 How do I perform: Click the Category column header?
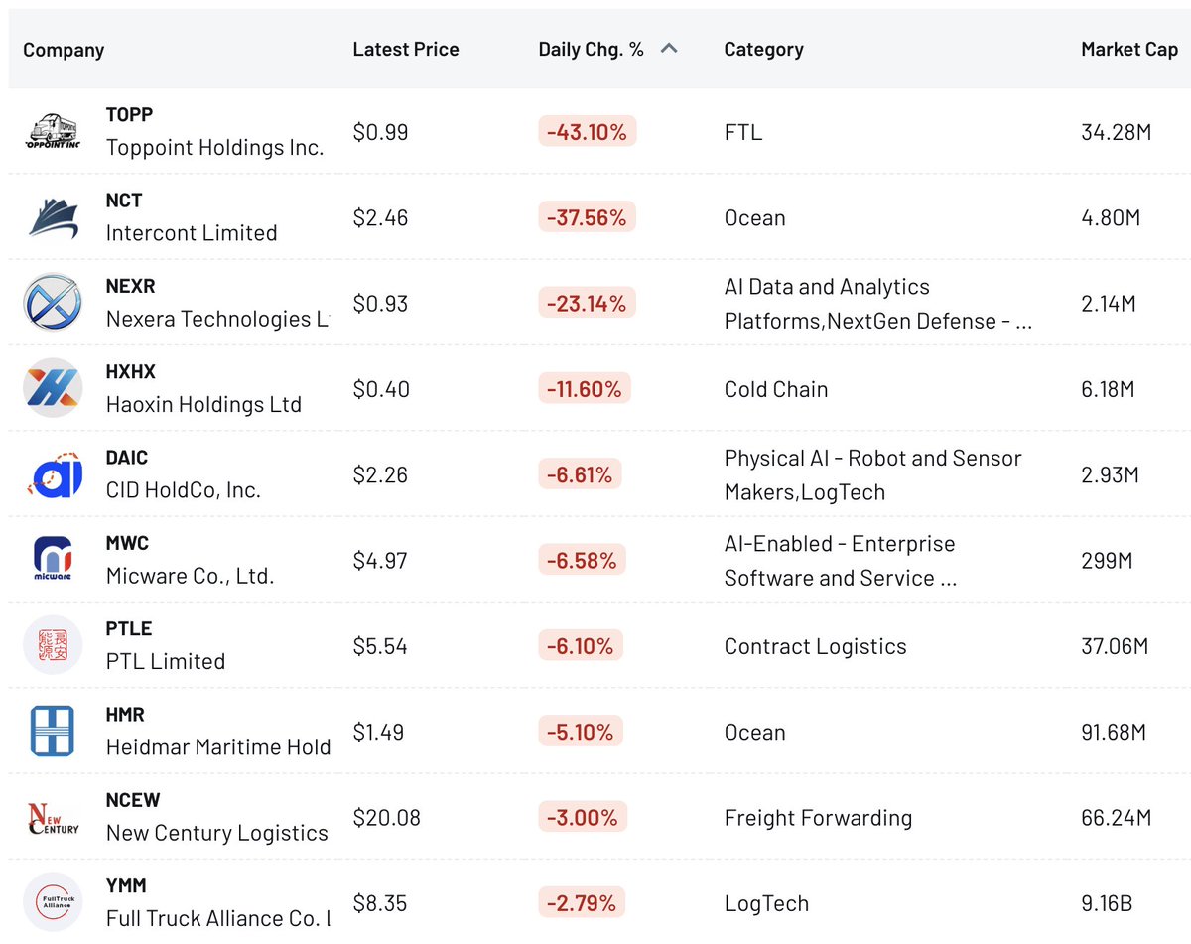click(763, 49)
